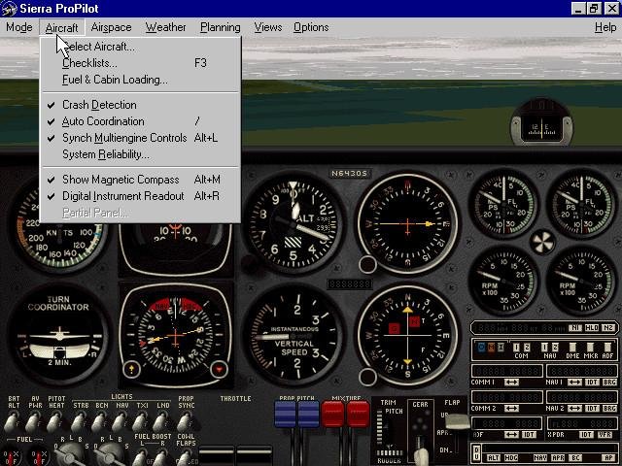This screenshot has height=466, width=622.
Task: Click the left fuel quantity gauge
Action: click(10, 456)
